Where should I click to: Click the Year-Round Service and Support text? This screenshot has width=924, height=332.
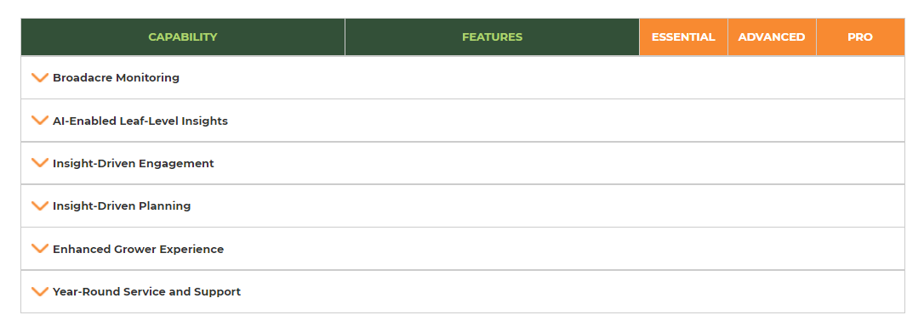(146, 291)
